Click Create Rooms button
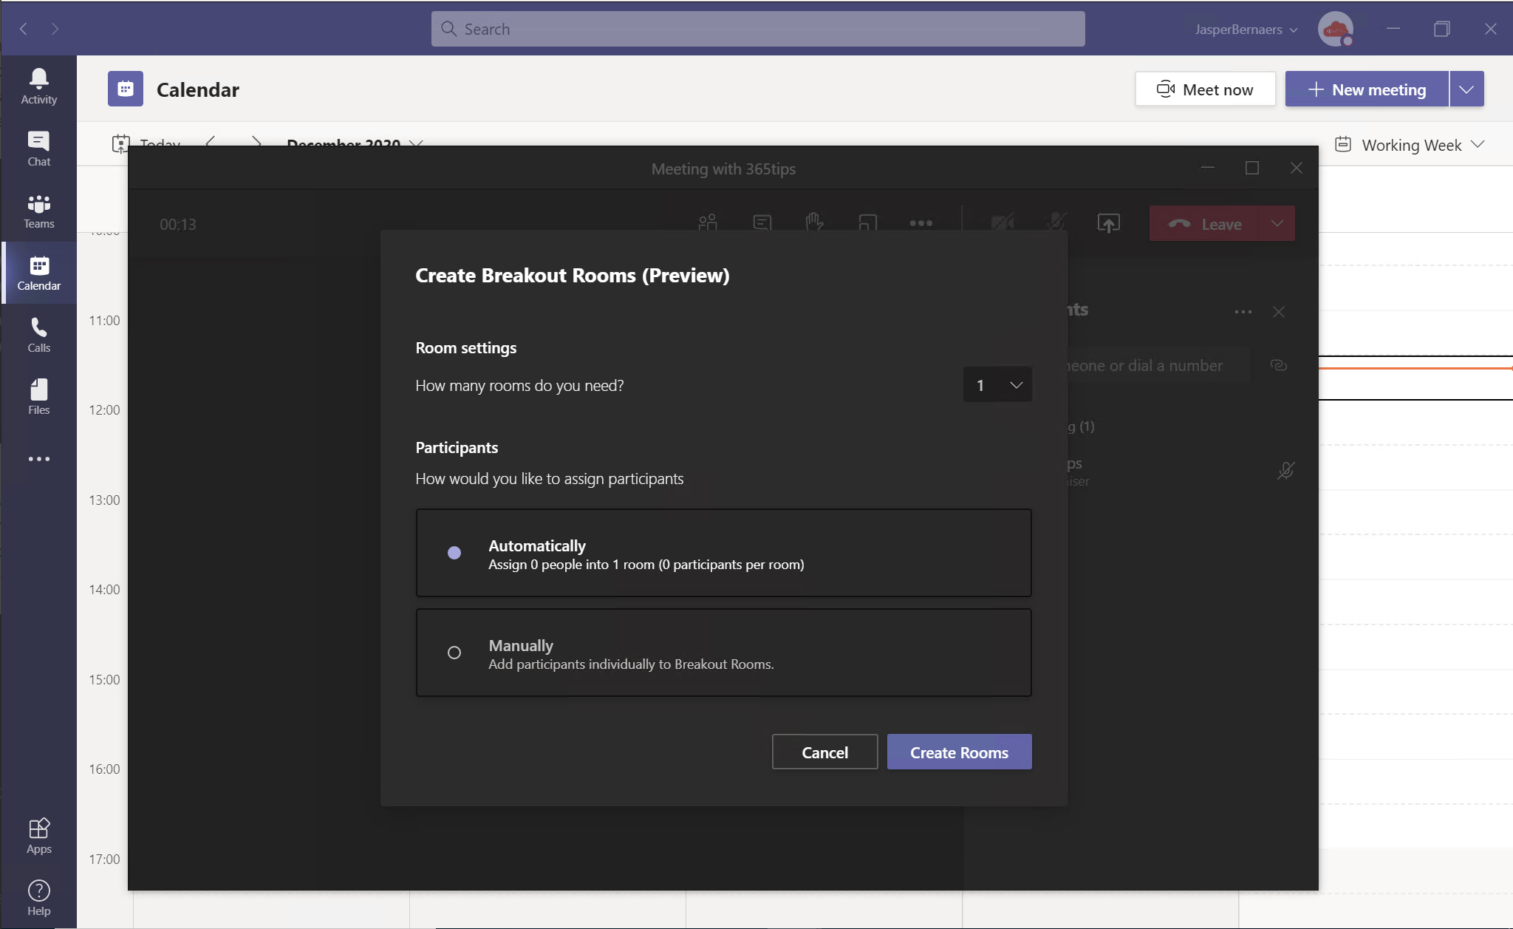1513x929 pixels. tap(959, 752)
